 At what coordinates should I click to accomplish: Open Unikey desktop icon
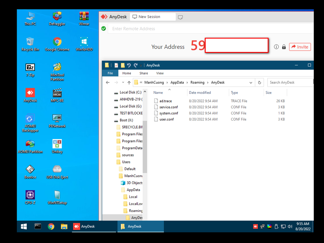point(57,147)
